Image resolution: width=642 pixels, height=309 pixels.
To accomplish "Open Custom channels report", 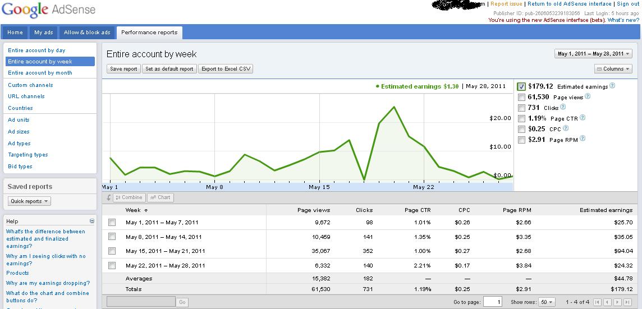I will [x=30, y=85].
